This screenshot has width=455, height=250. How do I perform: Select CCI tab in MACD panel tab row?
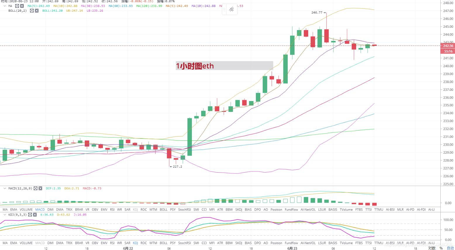pos(204,209)
